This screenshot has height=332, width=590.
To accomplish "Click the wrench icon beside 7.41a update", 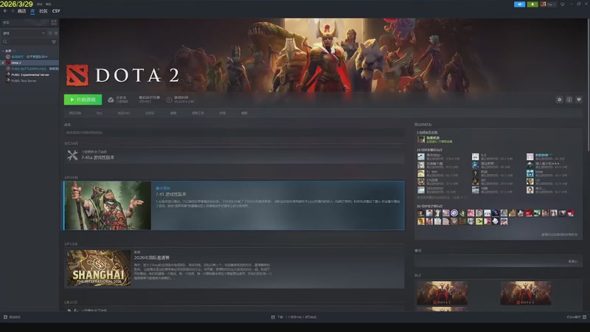I will coord(72,155).
